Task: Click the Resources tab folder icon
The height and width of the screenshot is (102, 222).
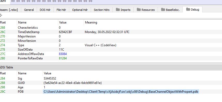Action: point(139,10)
